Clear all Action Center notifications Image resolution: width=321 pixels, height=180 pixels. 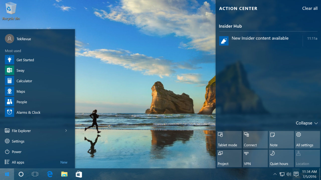[310, 8]
